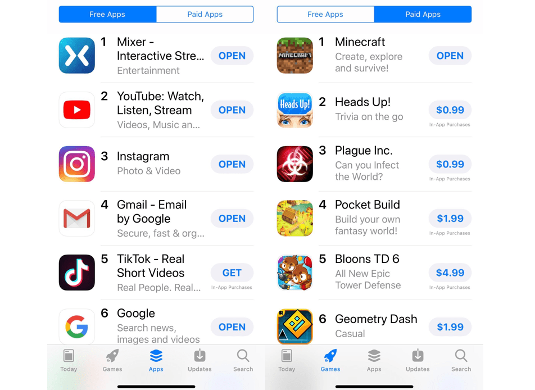Select Apps tab in right tab bar
Image resolution: width=535 pixels, height=390 pixels.
coord(374,361)
